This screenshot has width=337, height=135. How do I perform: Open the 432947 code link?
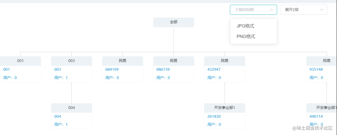[214, 69]
